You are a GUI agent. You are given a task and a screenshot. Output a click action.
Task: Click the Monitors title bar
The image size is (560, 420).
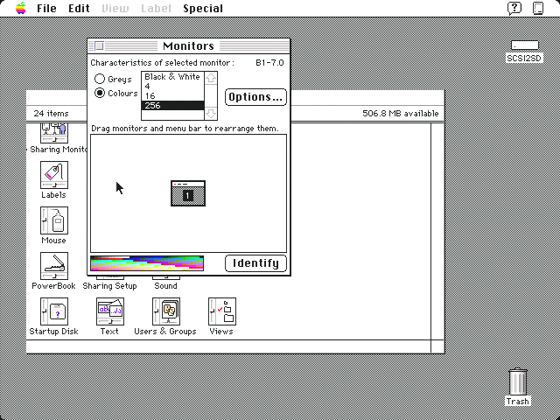click(189, 45)
